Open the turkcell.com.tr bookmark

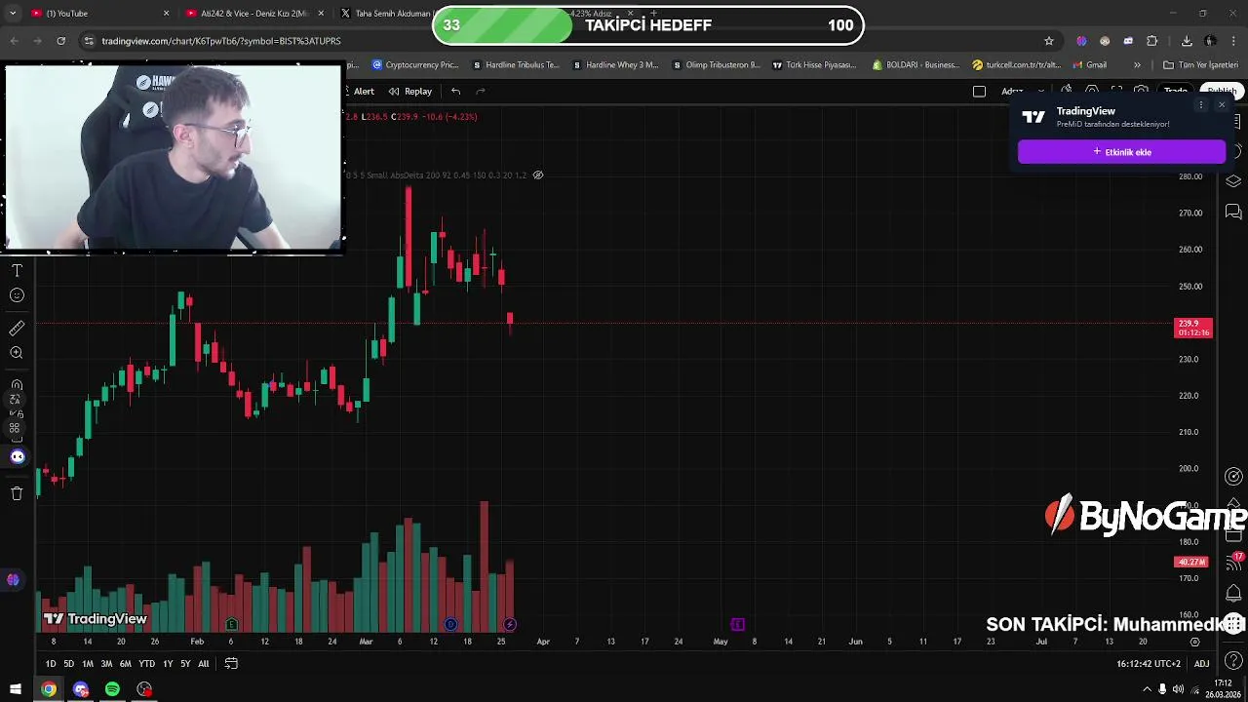pos(1016,65)
